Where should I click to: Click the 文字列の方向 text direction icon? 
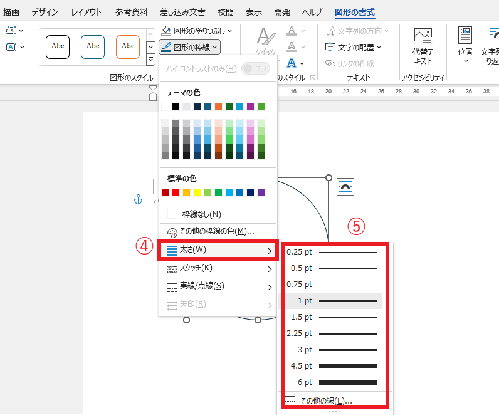[330, 31]
